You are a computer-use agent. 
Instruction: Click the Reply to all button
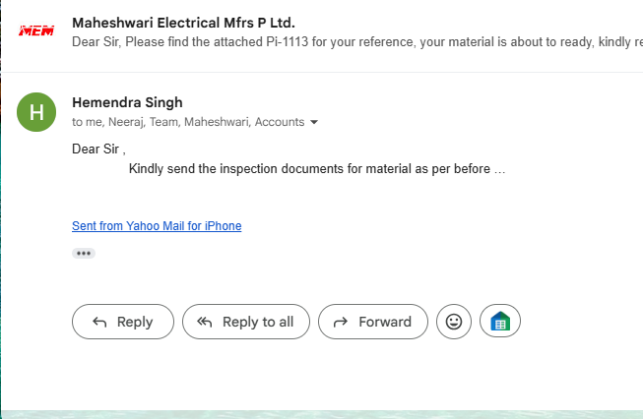[x=245, y=322]
